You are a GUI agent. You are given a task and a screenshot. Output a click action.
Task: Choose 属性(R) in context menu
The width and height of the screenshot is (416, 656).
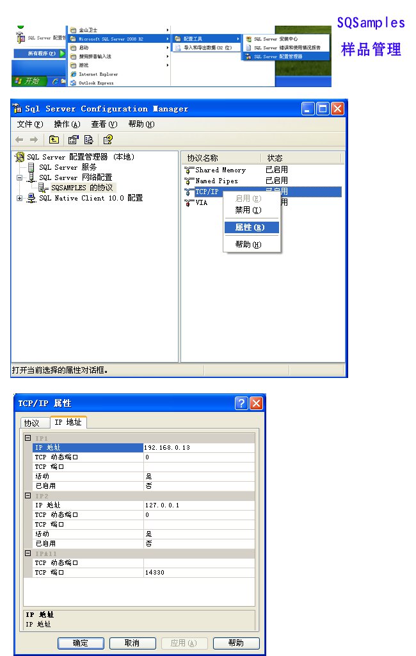click(x=252, y=227)
